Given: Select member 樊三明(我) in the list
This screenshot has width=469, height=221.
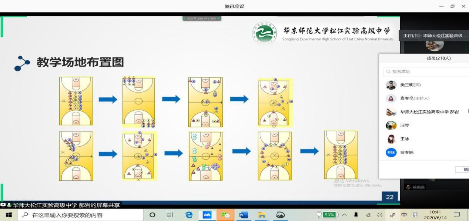Looking at the screenshot, I should click(x=424, y=85).
